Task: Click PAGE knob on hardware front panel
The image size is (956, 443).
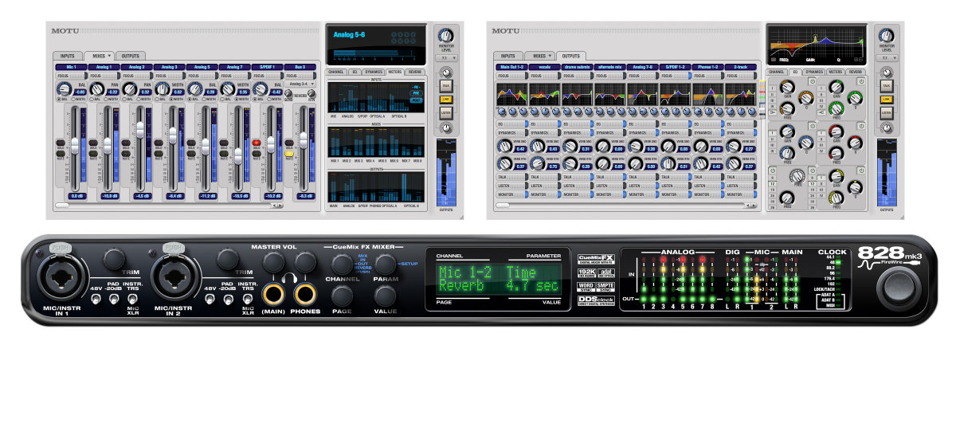Action: tap(342, 296)
